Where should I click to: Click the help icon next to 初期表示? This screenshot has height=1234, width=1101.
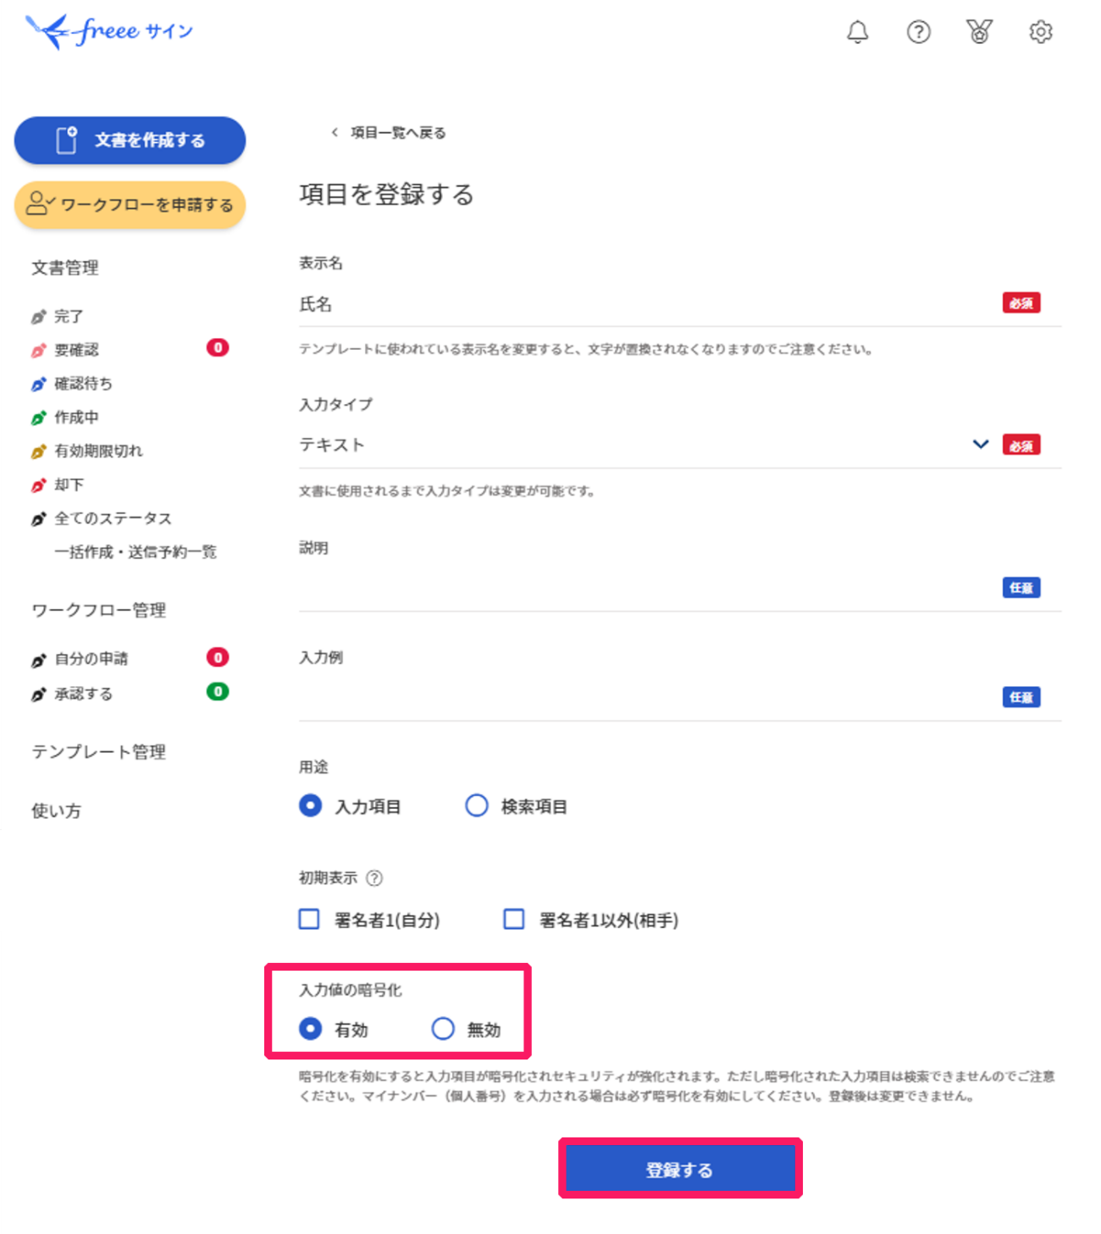coord(374,878)
